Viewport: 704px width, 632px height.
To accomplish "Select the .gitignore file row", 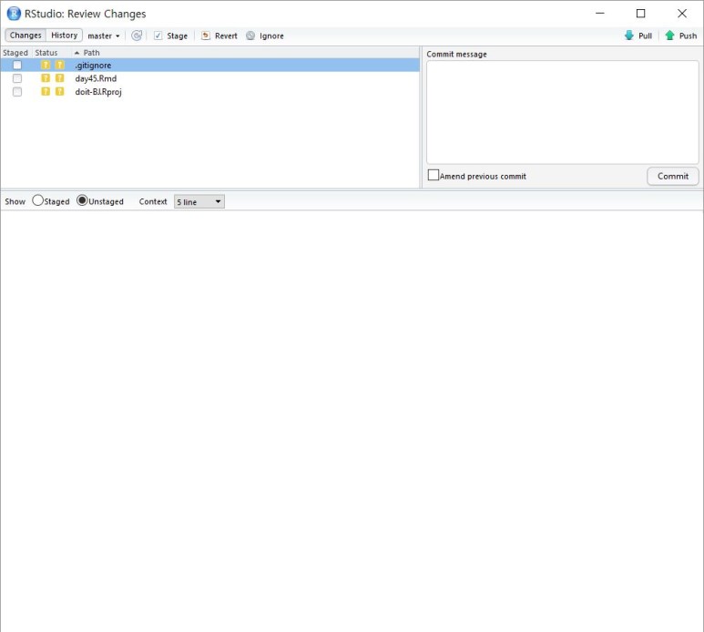I will pyautogui.click(x=209, y=65).
